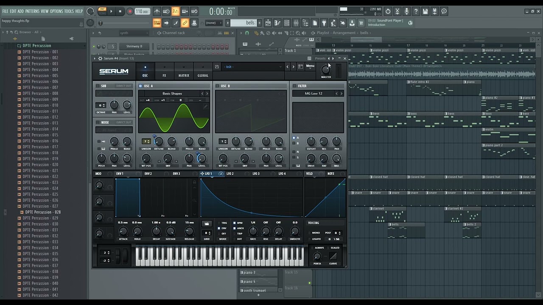Switch to the MATRIX tab in Serum

(184, 71)
